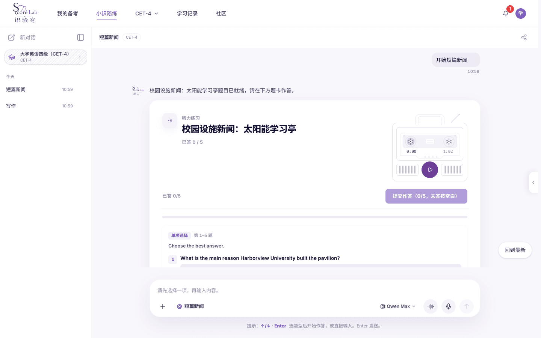
Task: Send the message with arrow button
Action: (467, 306)
